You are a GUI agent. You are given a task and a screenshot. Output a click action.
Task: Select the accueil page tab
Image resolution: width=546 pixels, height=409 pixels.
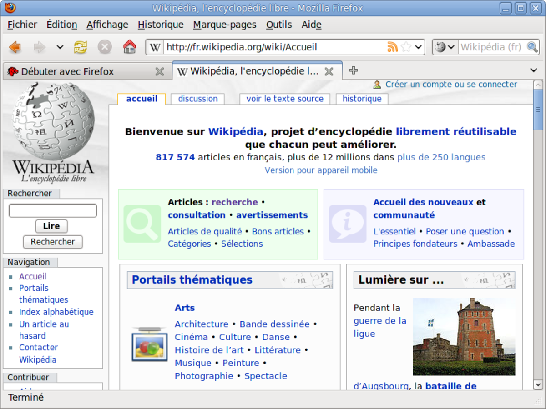pyautogui.click(x=142, y=99)
